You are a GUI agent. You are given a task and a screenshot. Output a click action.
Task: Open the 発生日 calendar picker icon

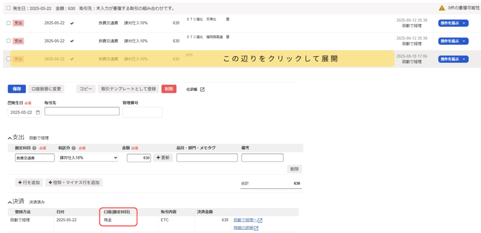[x=38, y=113]
